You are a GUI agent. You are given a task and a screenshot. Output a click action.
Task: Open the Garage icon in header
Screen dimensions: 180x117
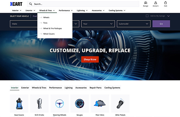(145, 3)
